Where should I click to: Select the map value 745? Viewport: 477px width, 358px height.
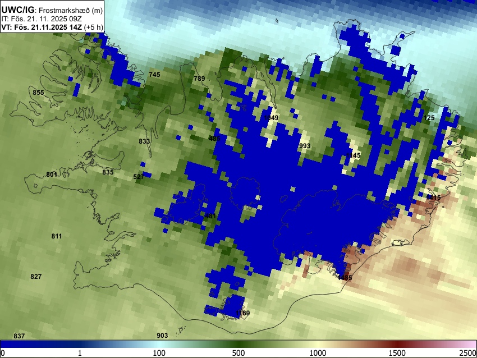[x=154, y=75]
